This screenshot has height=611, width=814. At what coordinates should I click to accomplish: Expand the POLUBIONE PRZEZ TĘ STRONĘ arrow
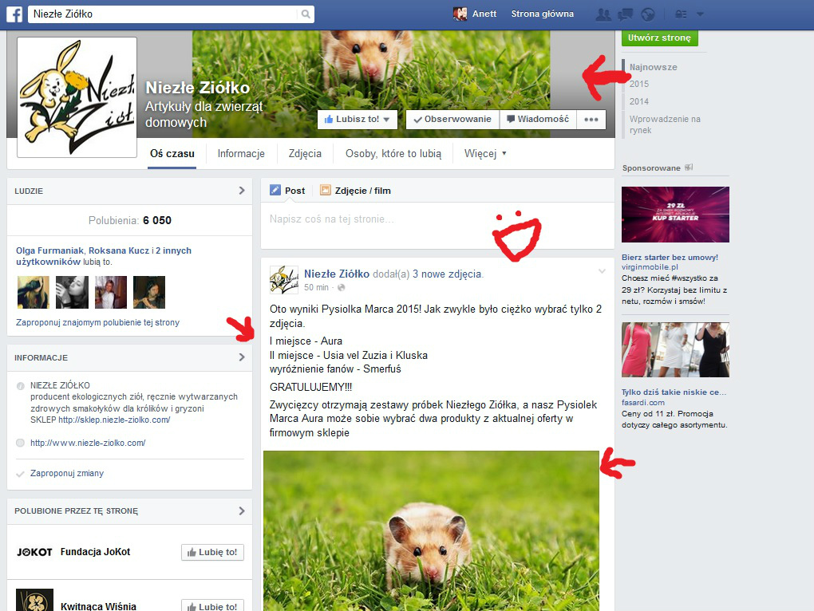click(241, 511)
